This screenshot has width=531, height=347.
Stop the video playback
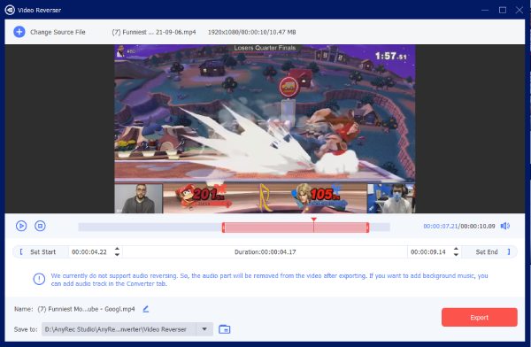[x=40, y=226]
